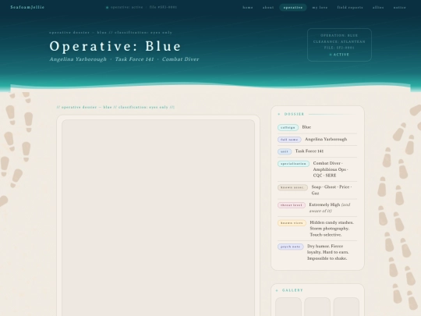Open the middle gallery thumbnail
This screenshot has height=316, width=421.
(317, 307)
